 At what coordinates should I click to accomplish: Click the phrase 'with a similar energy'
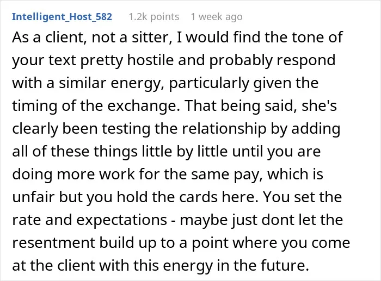point(88,83)
